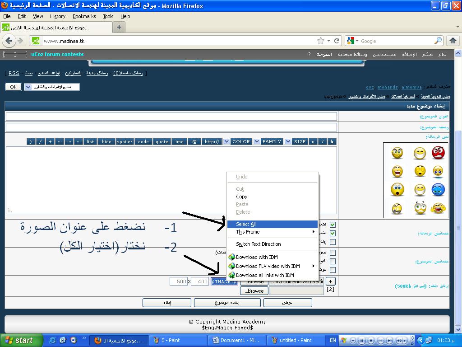Open the History menu
This screenshot has height=347, width=462.
[x=57, y=17]
